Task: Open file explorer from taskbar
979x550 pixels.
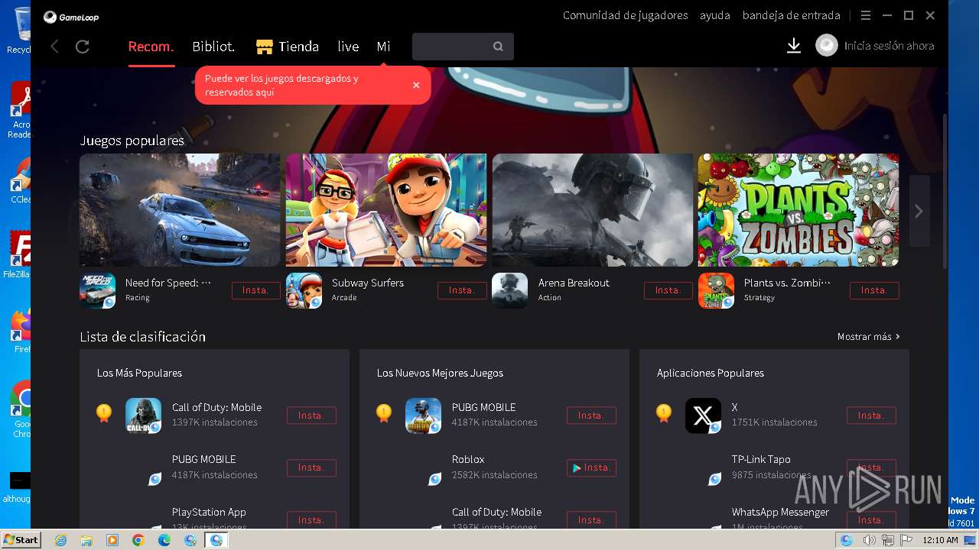Action: coord(86,540)
